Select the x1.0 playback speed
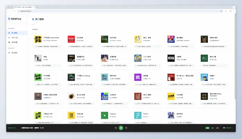 click(x=207, y=128)
